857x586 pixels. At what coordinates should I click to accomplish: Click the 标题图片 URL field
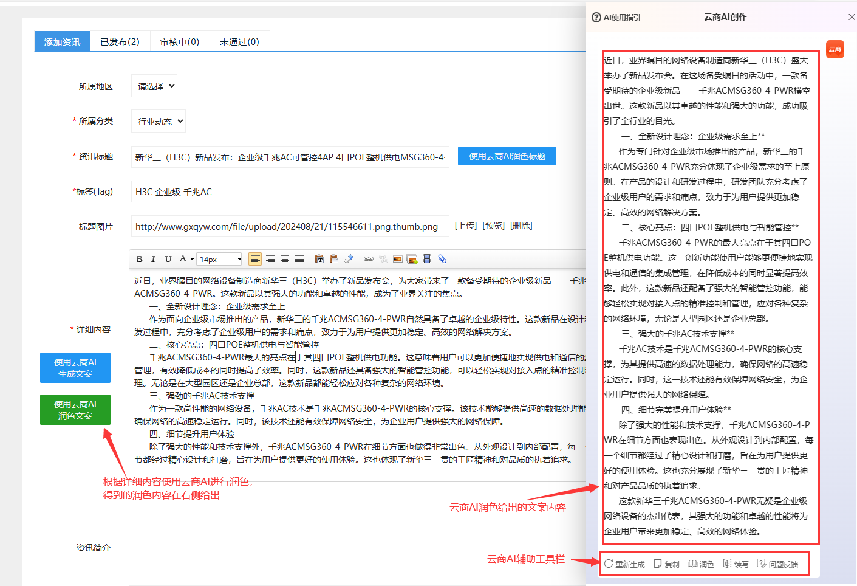click(290, 226)
